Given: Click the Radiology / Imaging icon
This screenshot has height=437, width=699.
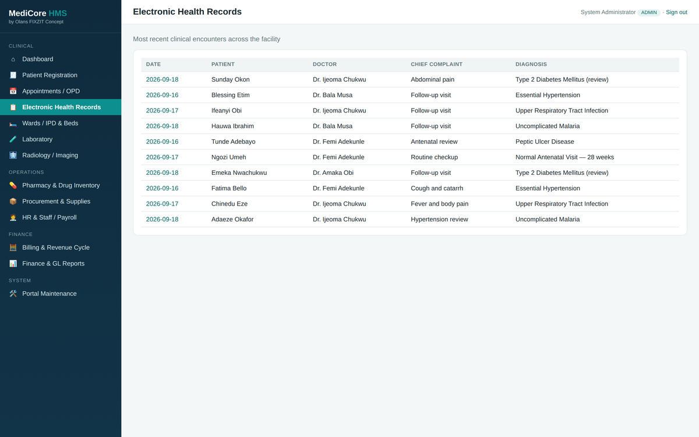Looking at the screenshot, I should pyautogui.click(x=13, y=155).
